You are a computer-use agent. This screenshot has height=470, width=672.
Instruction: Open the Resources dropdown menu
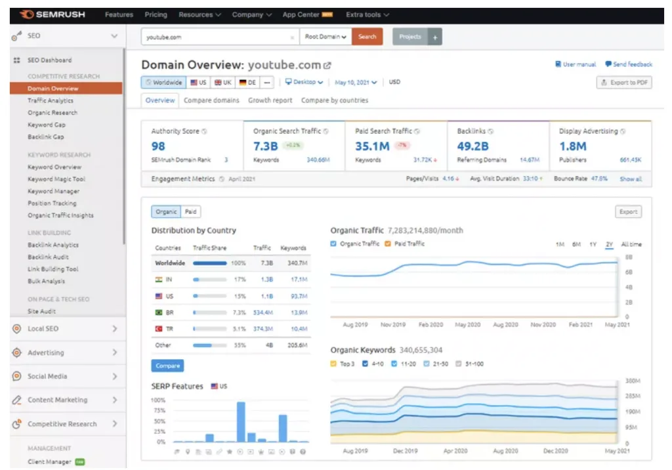(x=199, y=15)
